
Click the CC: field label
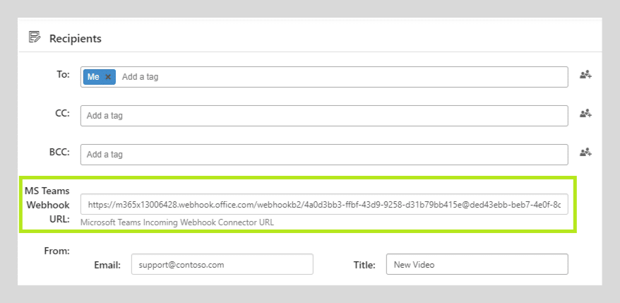point(62,113)
